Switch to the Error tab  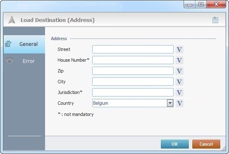pos(24,61)
